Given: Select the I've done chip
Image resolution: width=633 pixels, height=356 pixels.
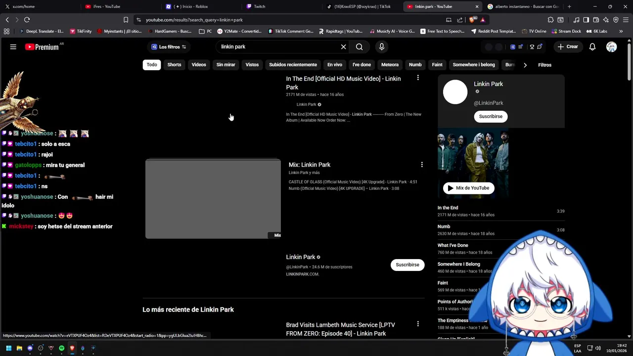Looking at the screenshot, I should (362, 65).
